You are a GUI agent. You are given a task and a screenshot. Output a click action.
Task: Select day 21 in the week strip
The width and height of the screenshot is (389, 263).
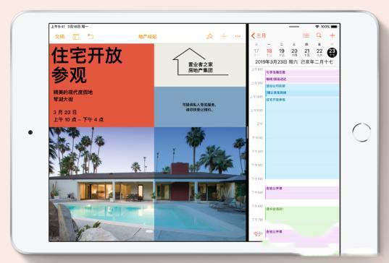pyautogui.click(x=307, y=52)
